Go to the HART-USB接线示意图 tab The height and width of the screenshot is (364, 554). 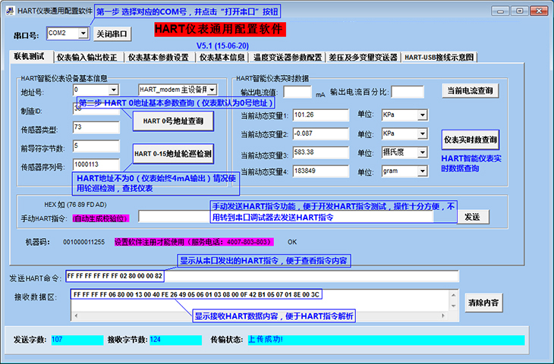point(439,57)
